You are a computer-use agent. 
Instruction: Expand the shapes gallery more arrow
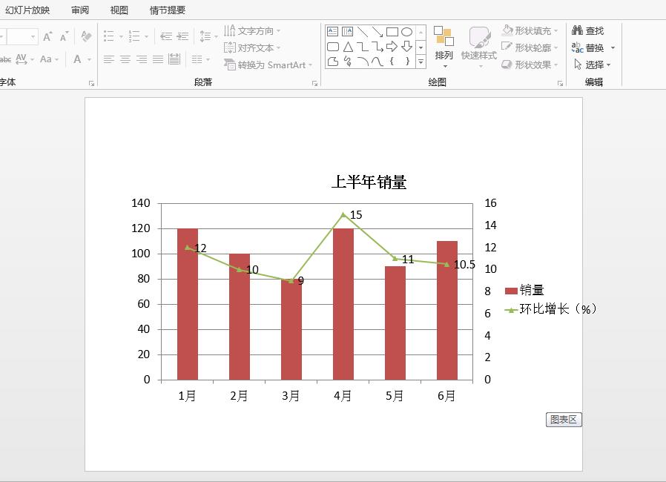click(x=421, y=62)
